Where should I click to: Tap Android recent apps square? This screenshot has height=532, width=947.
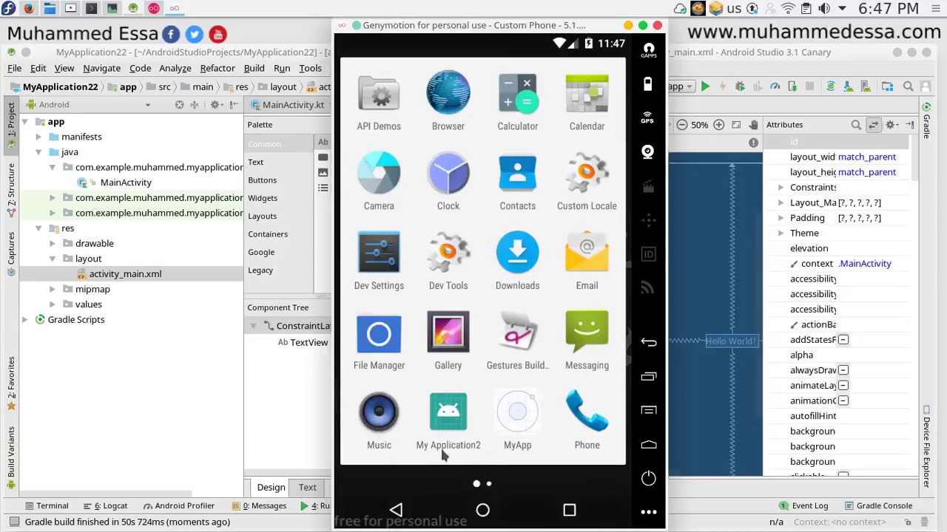click(569, 510)
